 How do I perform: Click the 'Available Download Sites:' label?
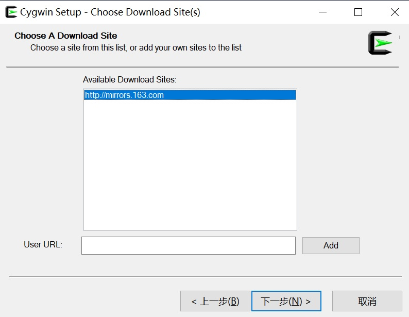[130, 79]
